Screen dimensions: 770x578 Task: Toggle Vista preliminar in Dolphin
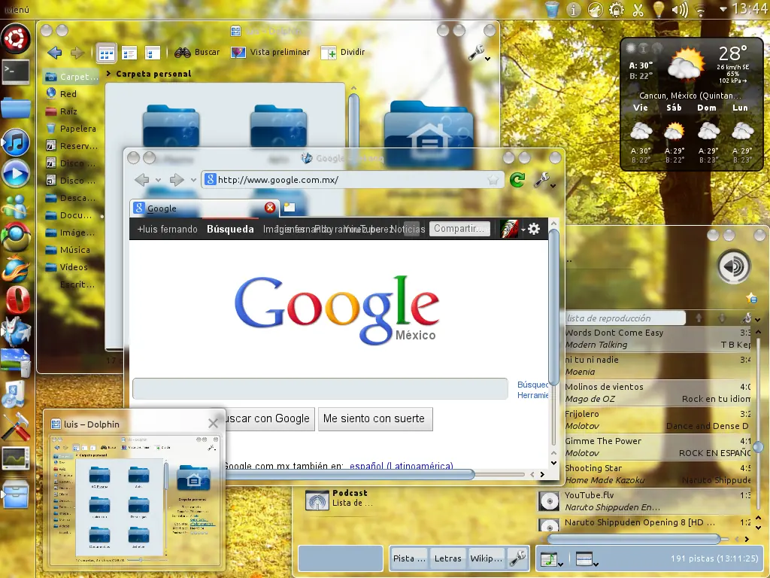[271, 52]
